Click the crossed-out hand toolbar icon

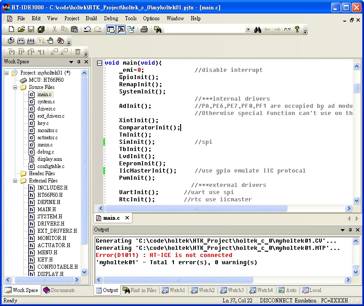click(60, 41)
